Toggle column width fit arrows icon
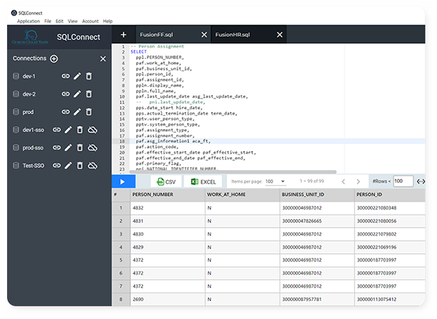437x319 pixels. point(421,182)
